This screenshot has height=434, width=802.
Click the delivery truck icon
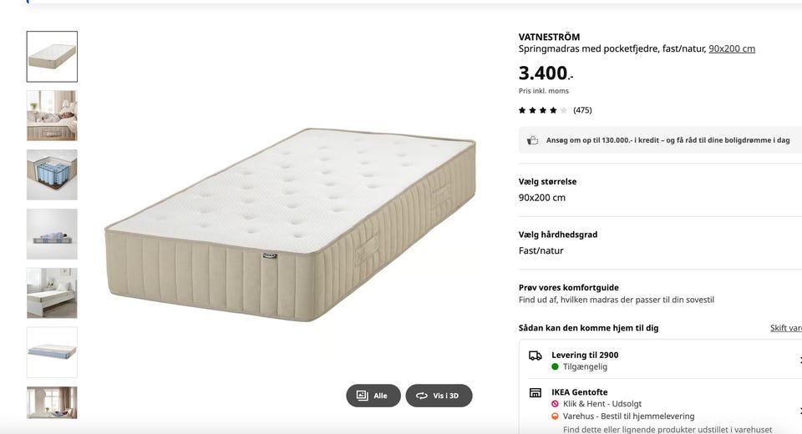coord(536,356)
